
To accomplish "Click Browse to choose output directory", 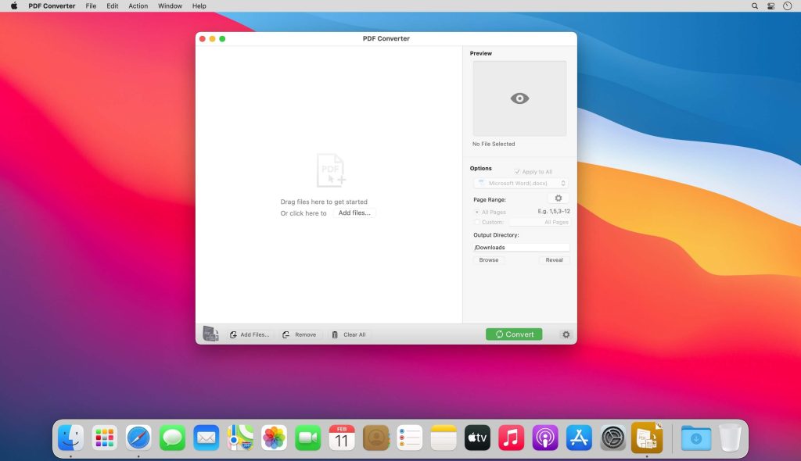I will tap(488, 259).
